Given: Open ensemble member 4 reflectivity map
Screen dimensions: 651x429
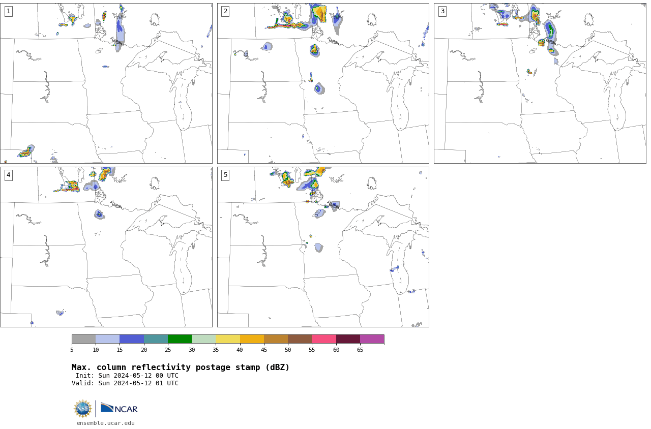Looking at the screenshot, I should tap(106, 247).
